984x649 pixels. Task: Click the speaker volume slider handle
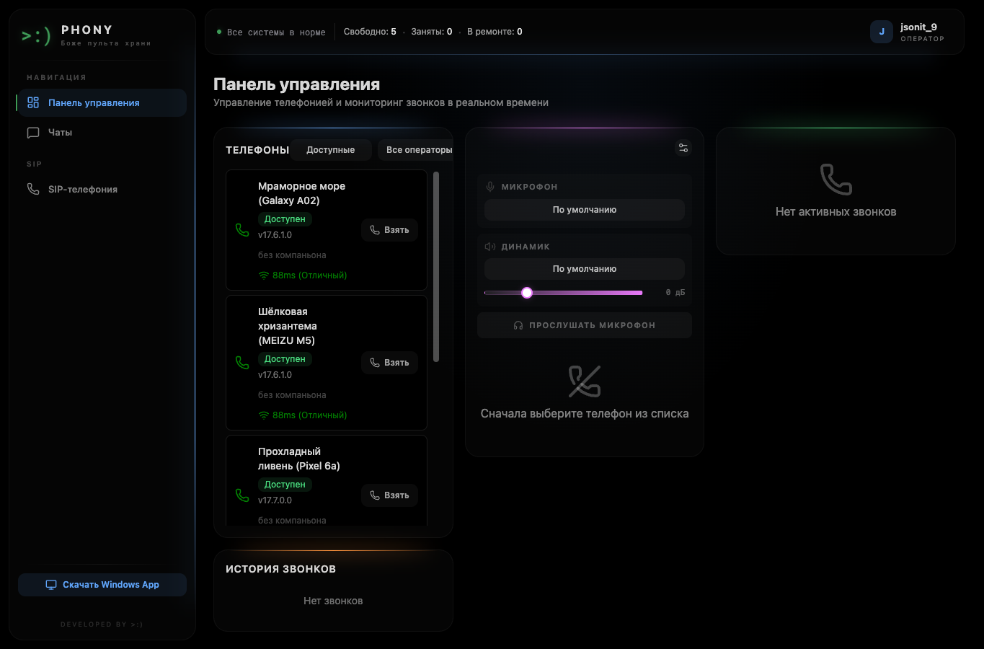527,293
